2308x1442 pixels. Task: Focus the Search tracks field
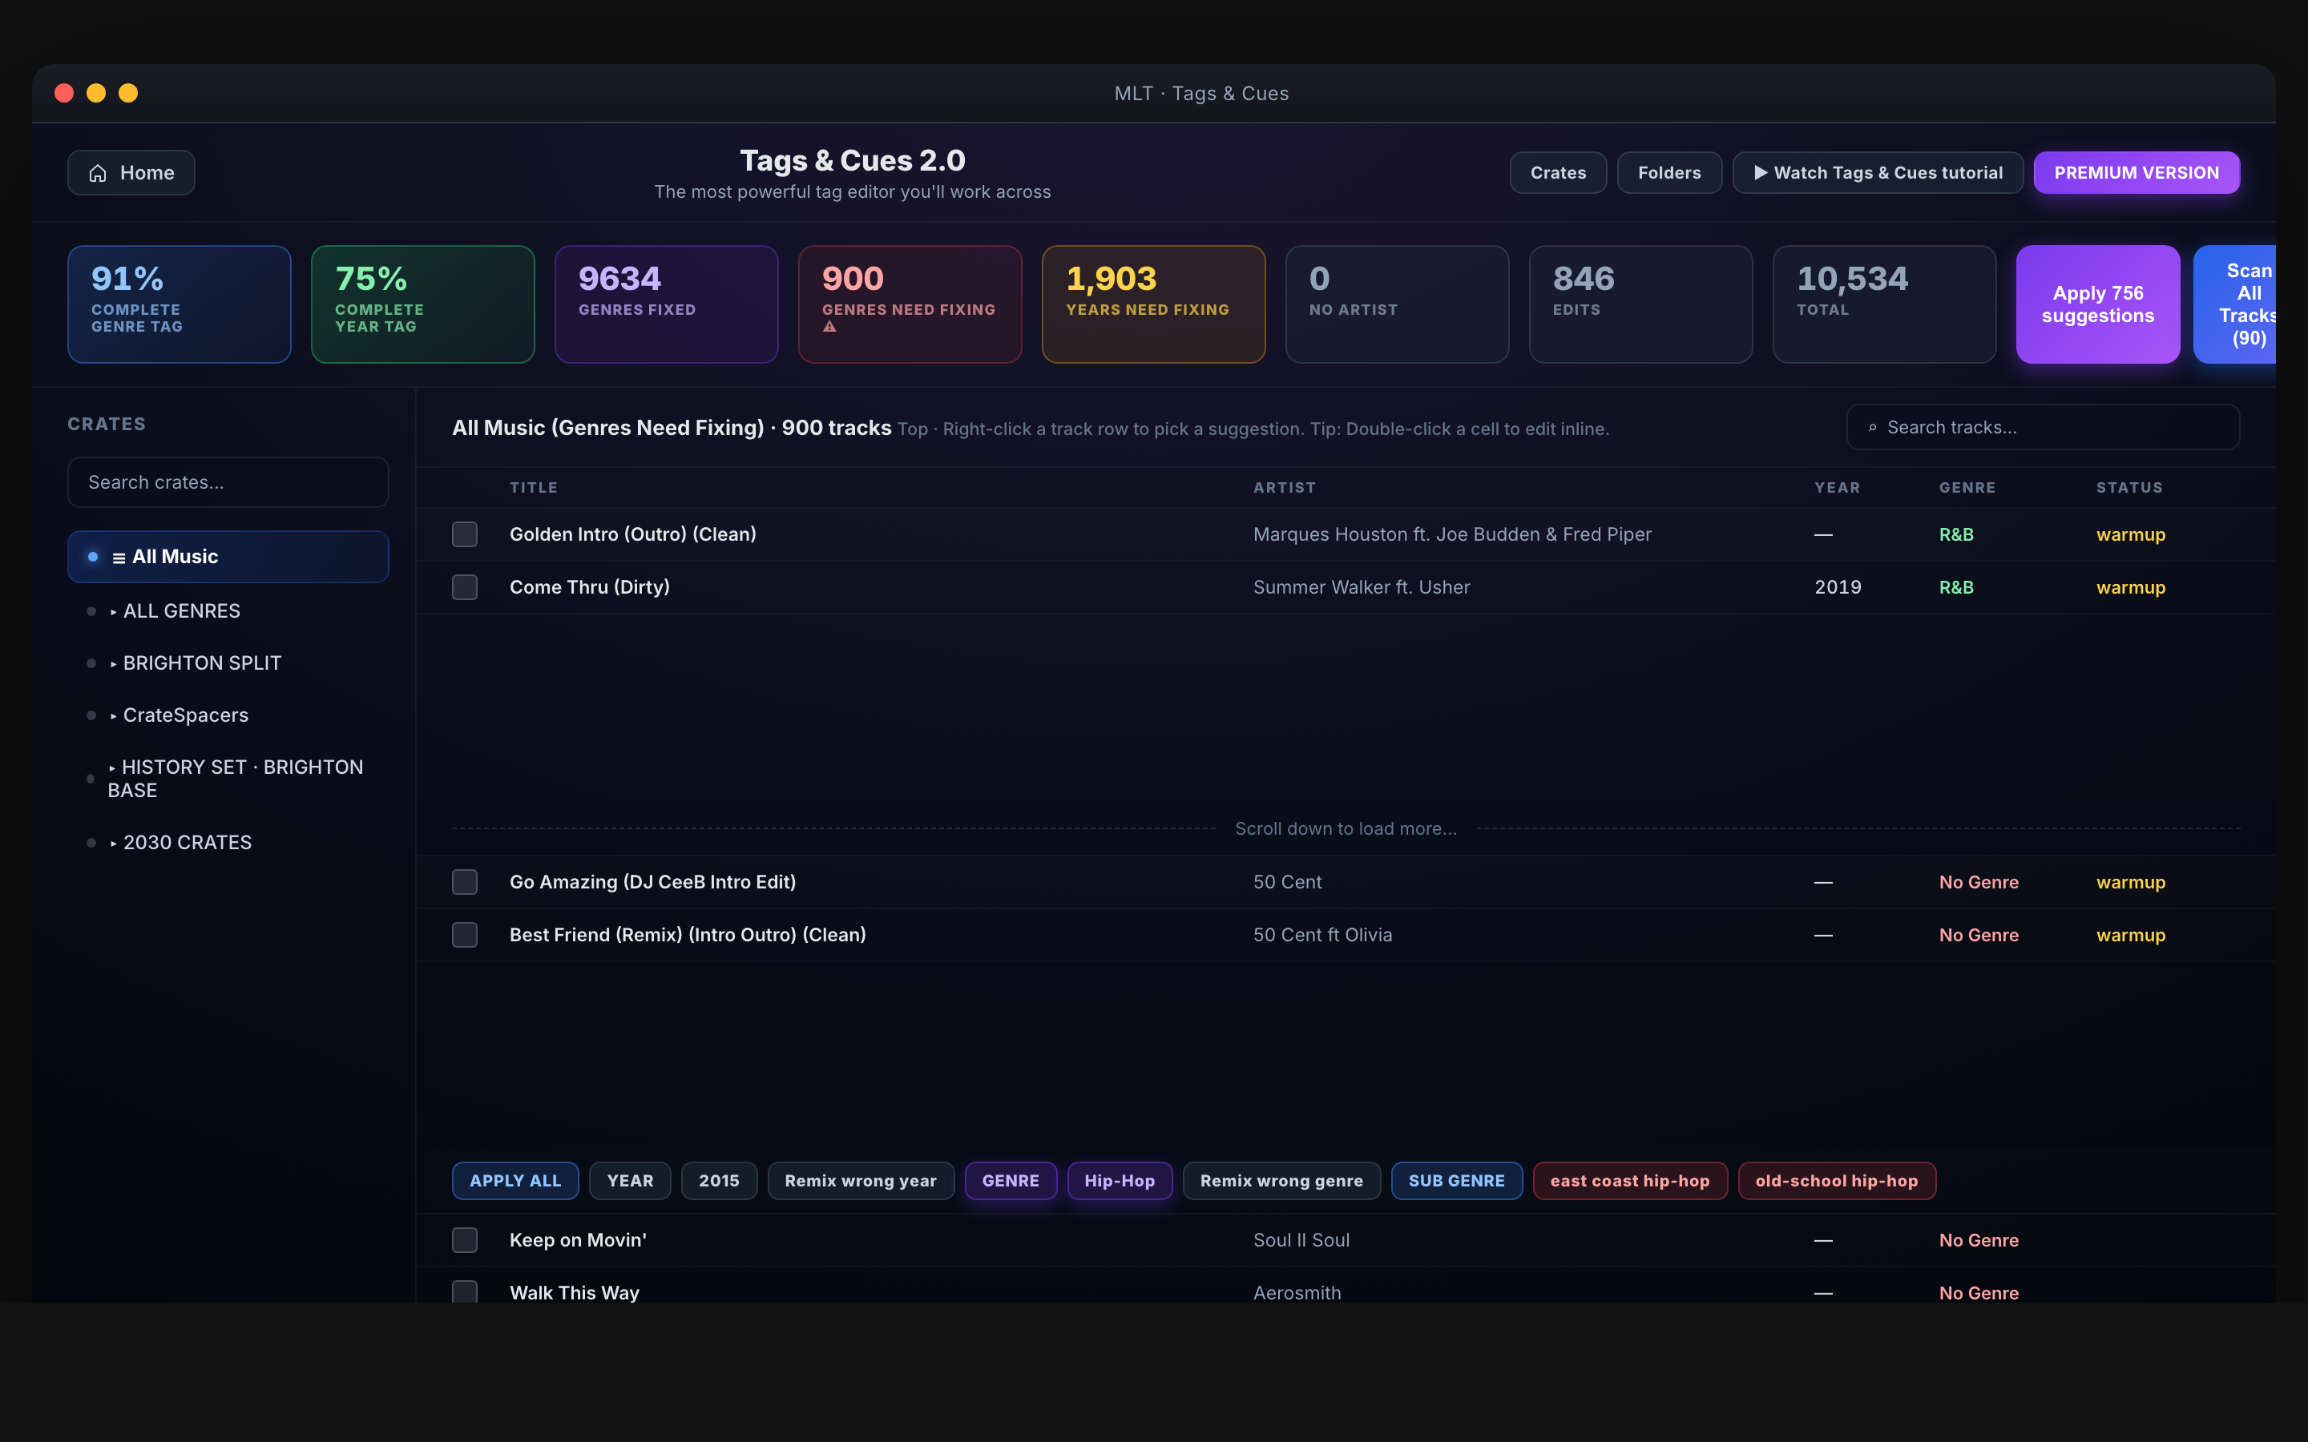(x=2043, y=427)
